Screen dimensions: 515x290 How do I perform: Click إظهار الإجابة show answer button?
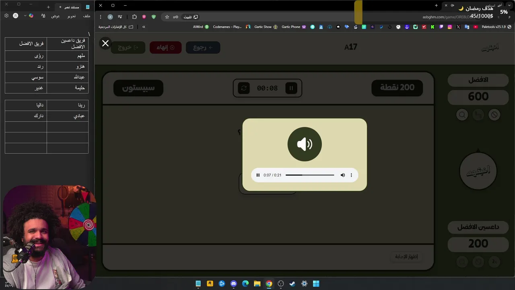pos(406,257)
